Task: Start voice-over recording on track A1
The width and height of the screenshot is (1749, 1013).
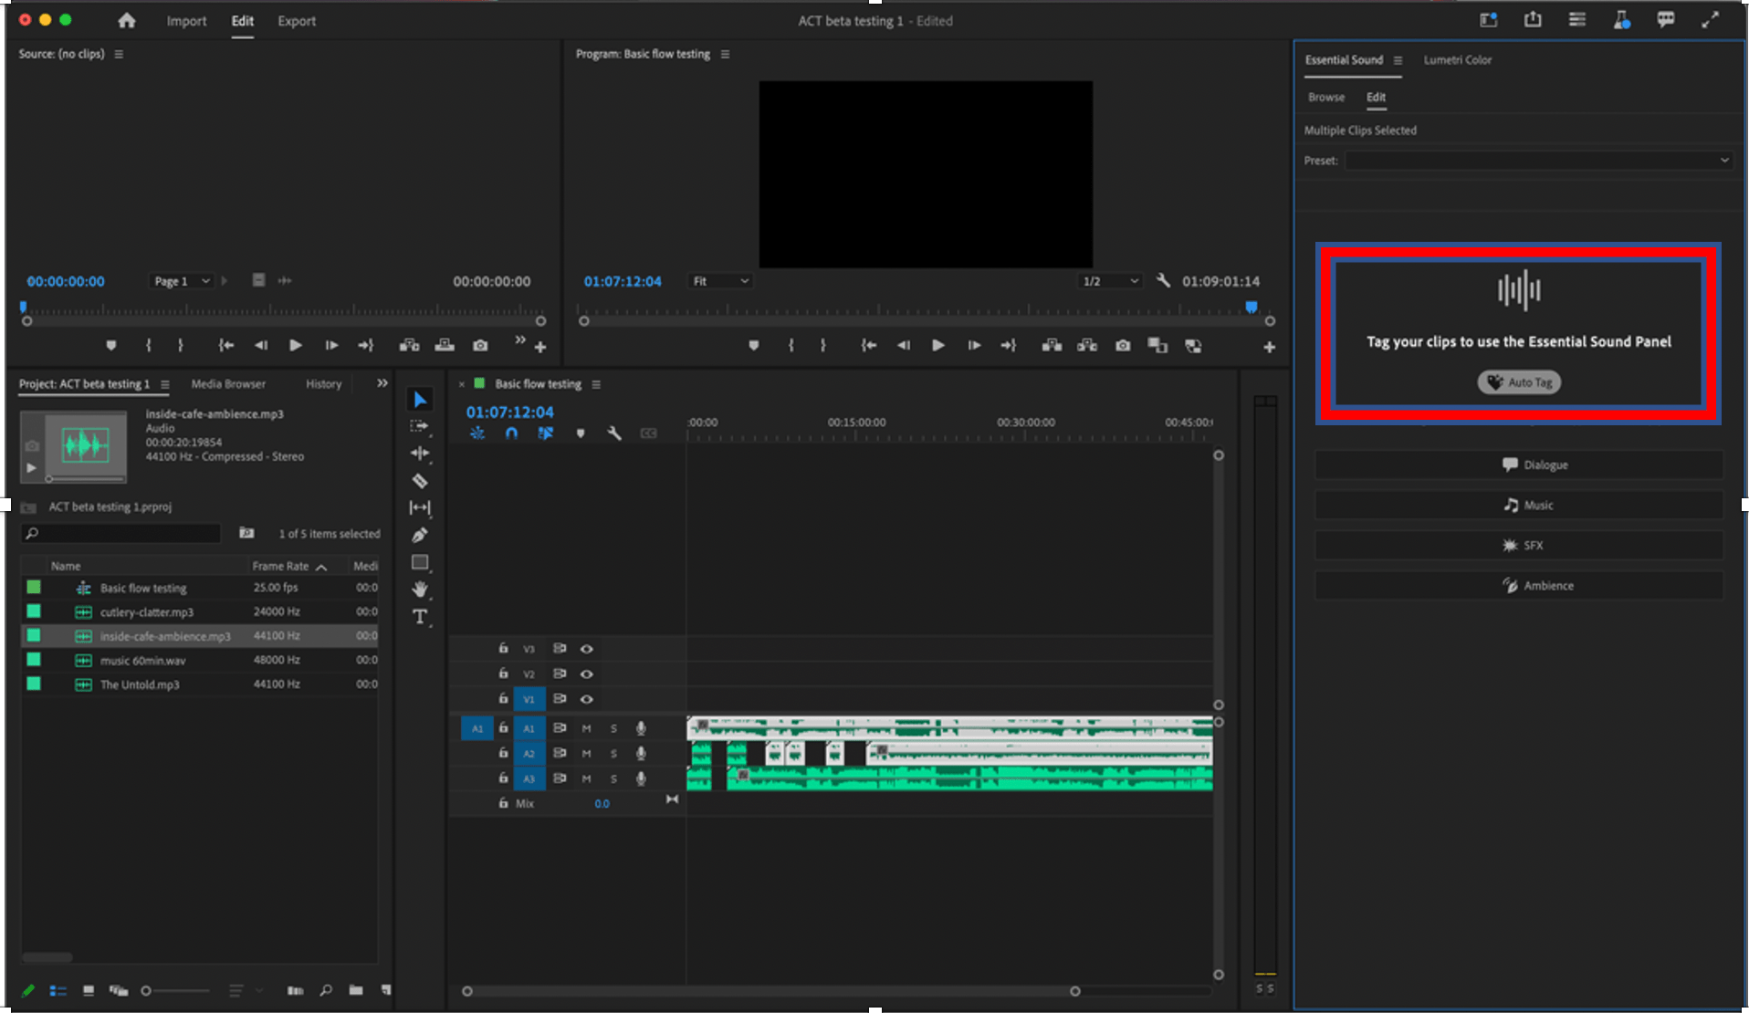Action: [x=641, y=727]
